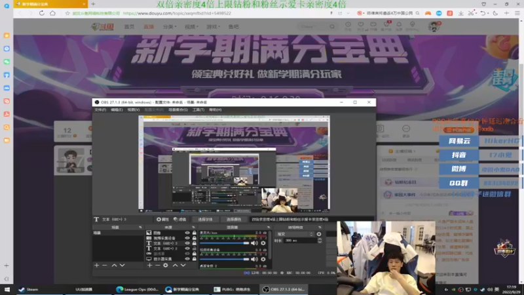Click the browser address bar URL

pos(177,13)
